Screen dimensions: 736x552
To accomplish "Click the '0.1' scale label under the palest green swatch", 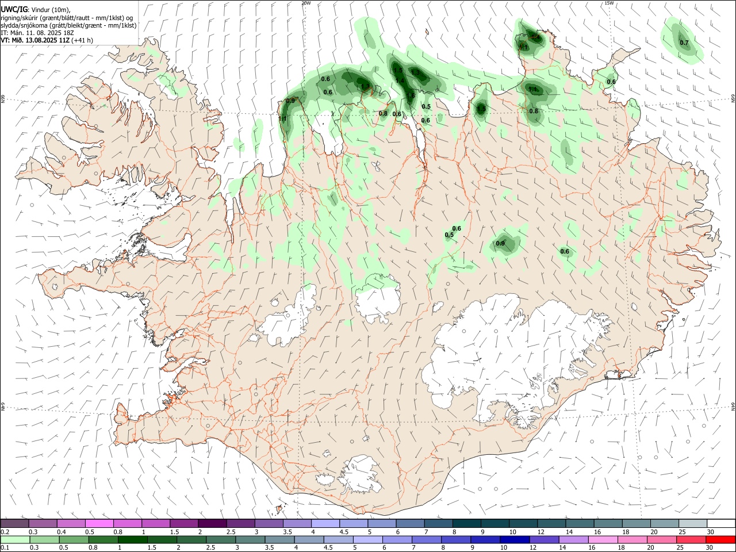I will pyautogui.click(x=5, y=547).
